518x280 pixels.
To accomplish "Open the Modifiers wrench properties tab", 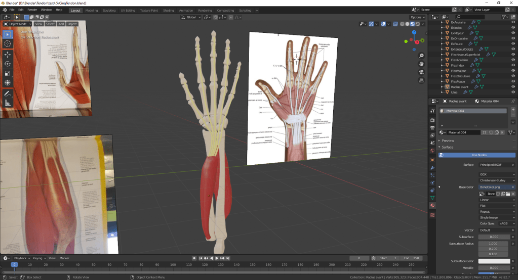I will pos(432,167).
